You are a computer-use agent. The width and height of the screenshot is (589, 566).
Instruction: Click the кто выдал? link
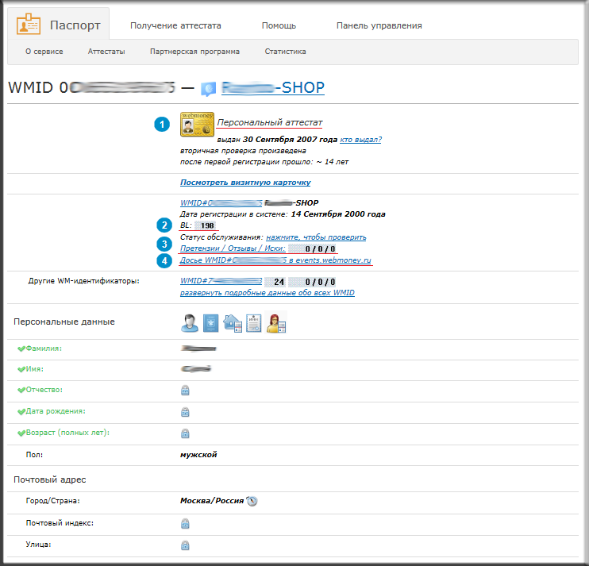[x=360, y=140]
